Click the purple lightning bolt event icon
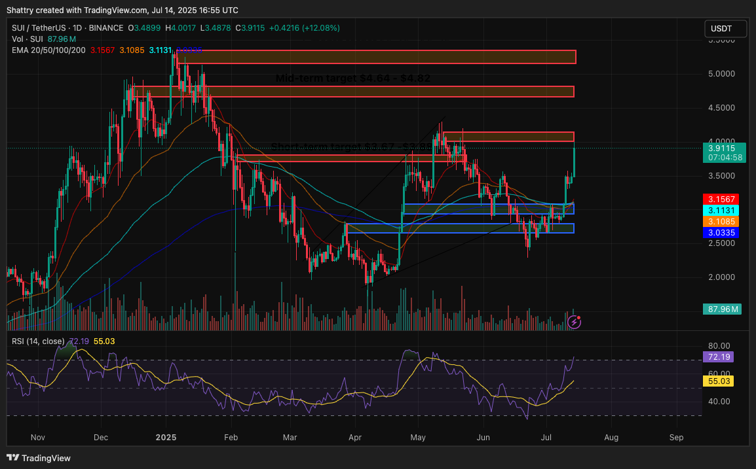The image size is (756, 469). [575, 321]
